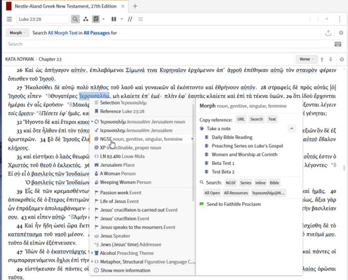The height and width of the screenshot is (280, 348).
Task: Open the panel hamburger menu
Action: point(9,19)
